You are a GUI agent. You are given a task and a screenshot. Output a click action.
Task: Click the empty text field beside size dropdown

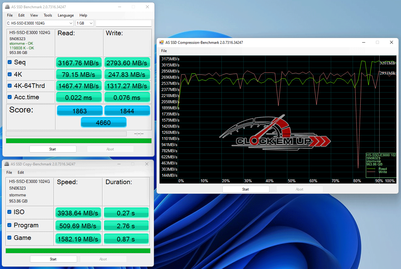(124, 23)
